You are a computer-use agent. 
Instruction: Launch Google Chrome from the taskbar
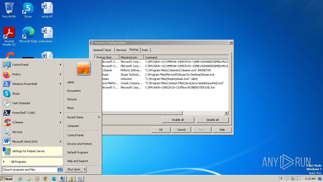coord(46,179)
